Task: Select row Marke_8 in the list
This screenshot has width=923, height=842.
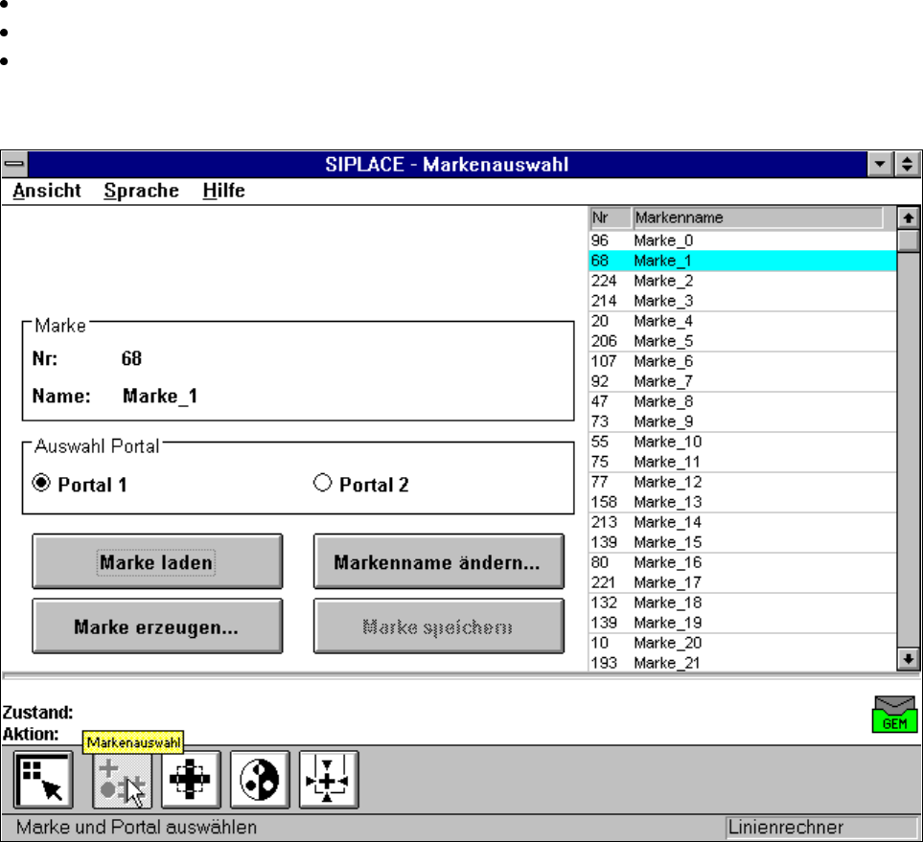Action: pos(743,401)
